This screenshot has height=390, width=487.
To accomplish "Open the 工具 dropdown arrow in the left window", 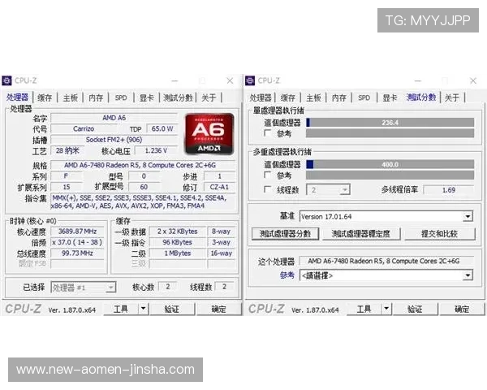I will coord(143,309).
